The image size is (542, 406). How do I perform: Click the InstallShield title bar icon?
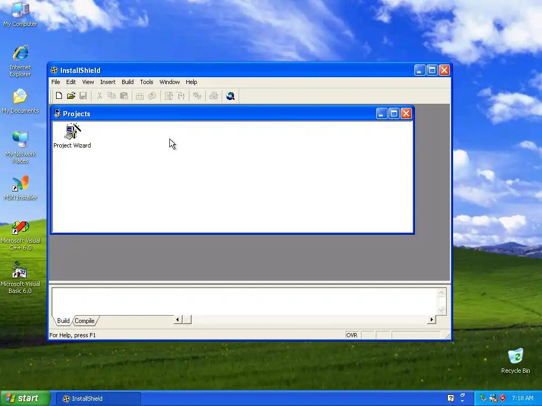pos(55,70)
